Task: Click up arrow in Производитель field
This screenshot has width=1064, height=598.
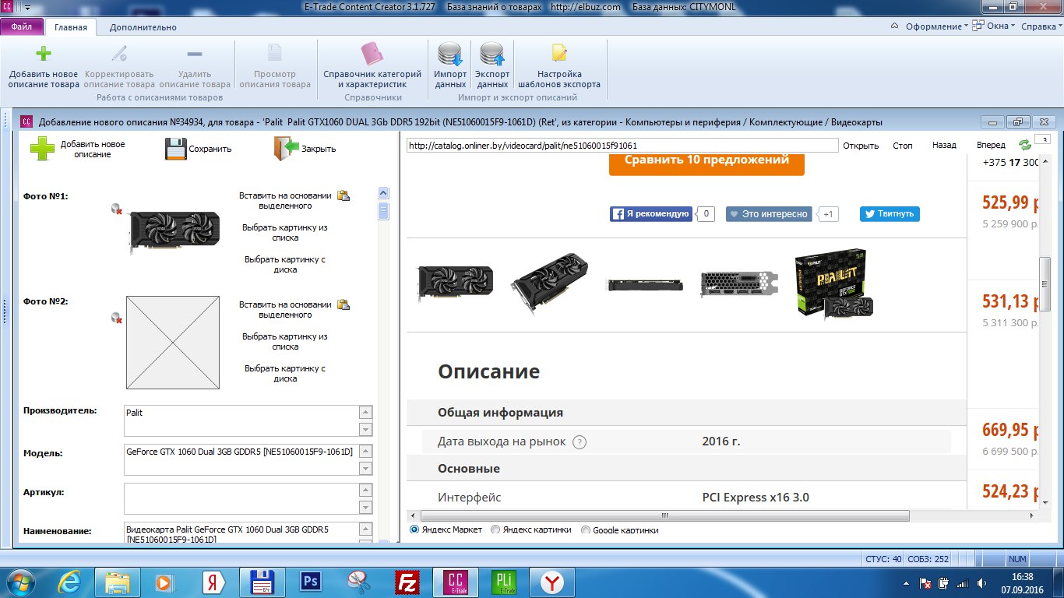Action: pos(365,413)
